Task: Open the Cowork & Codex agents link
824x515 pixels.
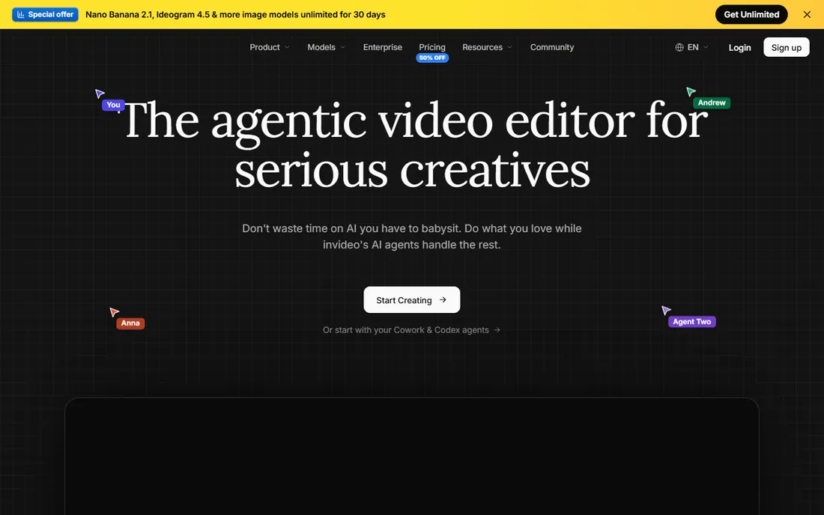Action: pos(411,329)
